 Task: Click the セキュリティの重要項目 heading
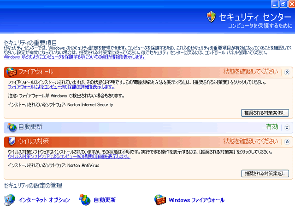pos(30,43)
